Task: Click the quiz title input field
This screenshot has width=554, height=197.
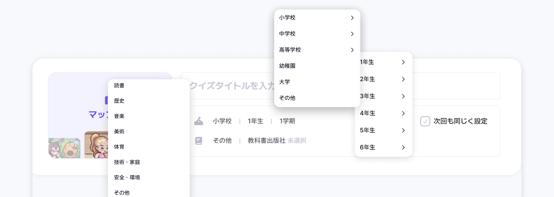Action: click(229, 86)
